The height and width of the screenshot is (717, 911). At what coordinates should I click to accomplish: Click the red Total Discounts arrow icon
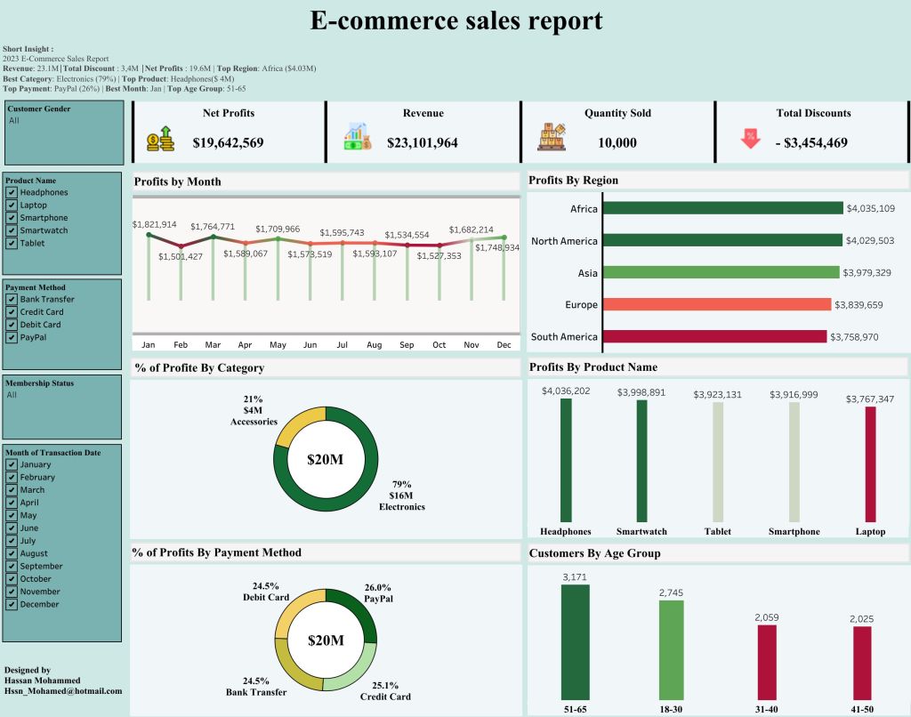click(751, 139)
